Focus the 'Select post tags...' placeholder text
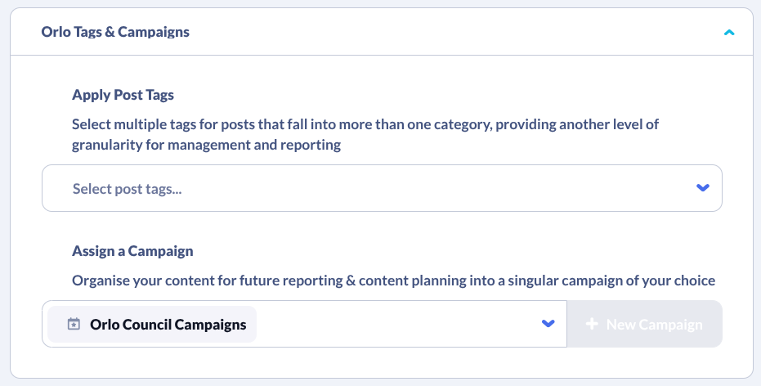Screen dimensions: 761x386 pyautogui.click(x=127, y=189)
